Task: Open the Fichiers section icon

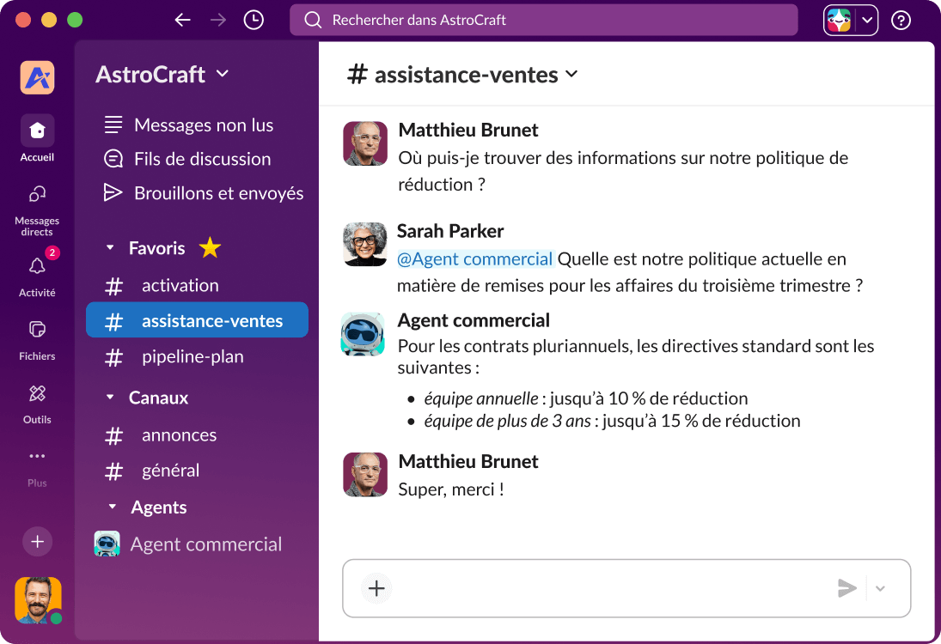Action: (37, 331)
